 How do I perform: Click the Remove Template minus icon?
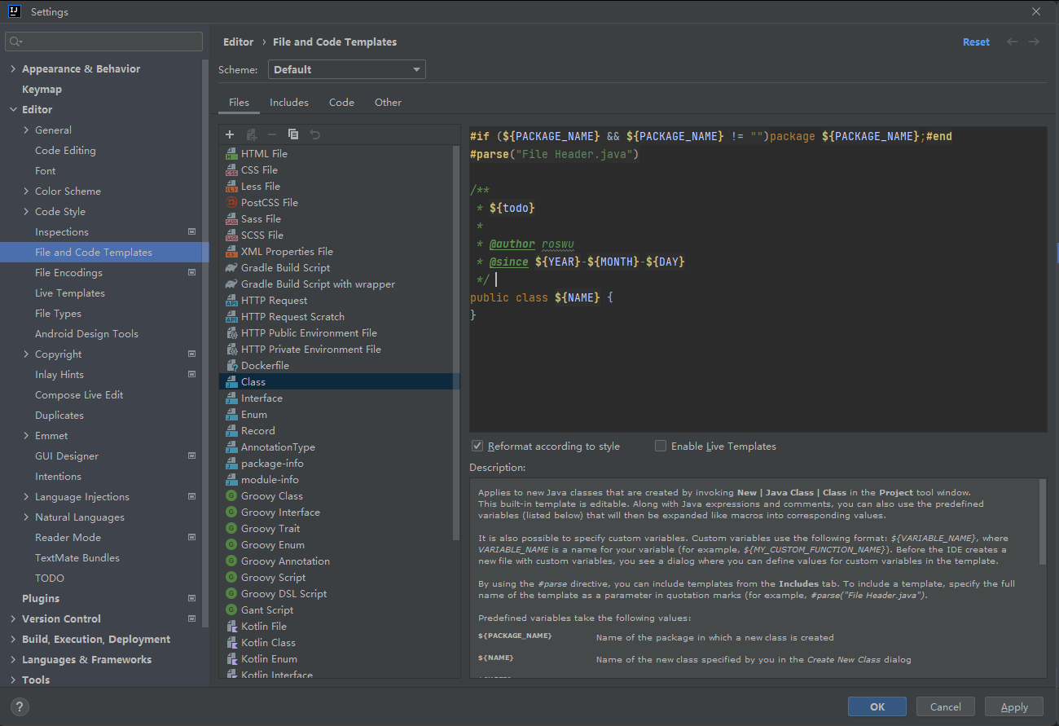pos(272,134)
